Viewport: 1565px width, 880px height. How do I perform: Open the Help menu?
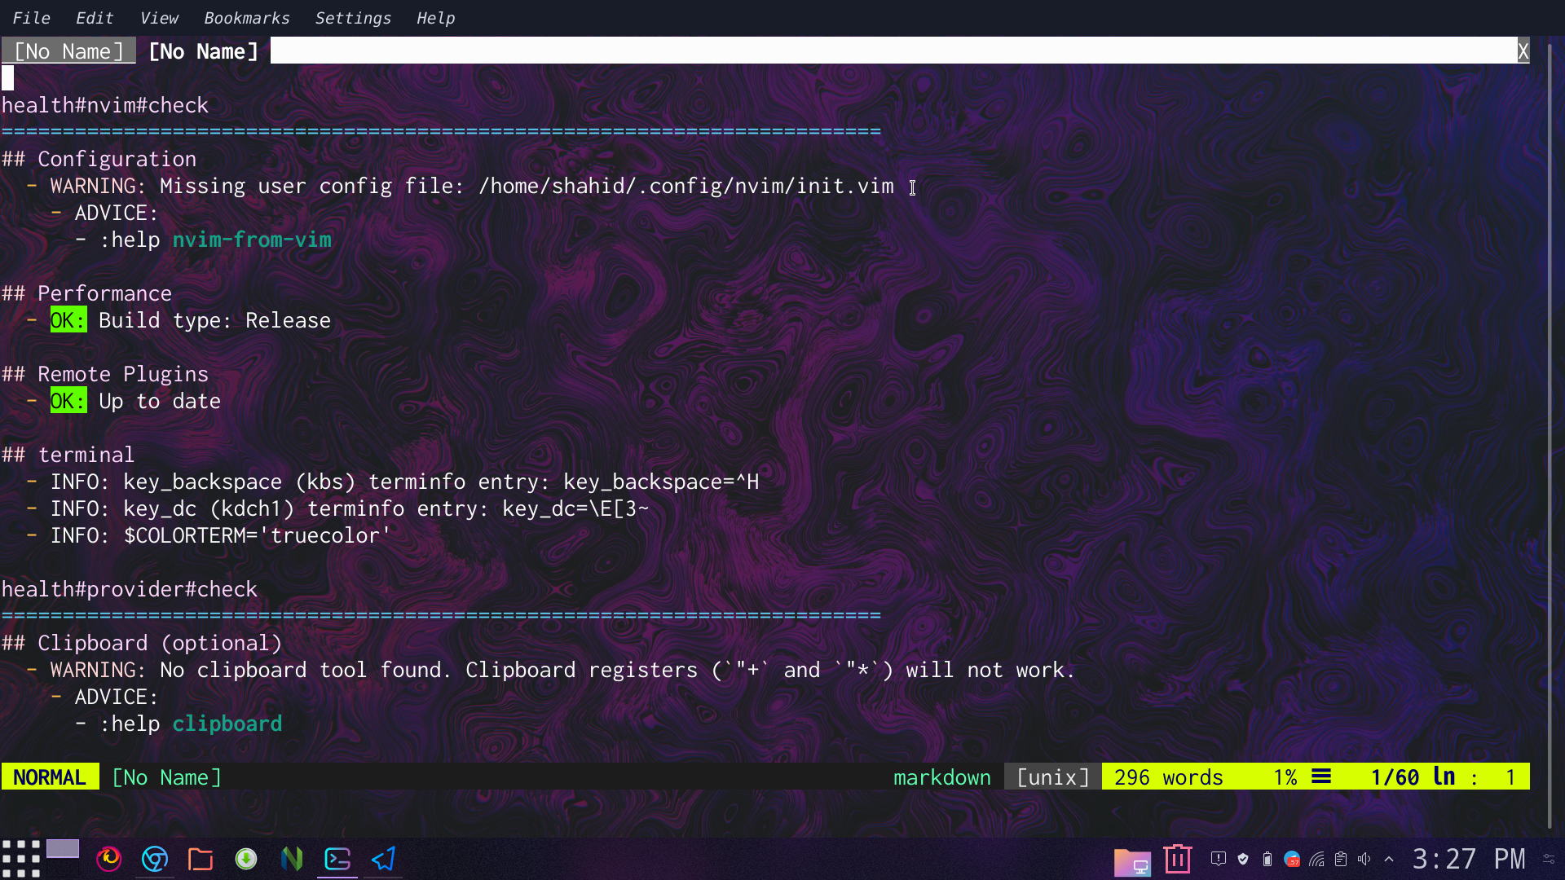[x=436, y=18]
